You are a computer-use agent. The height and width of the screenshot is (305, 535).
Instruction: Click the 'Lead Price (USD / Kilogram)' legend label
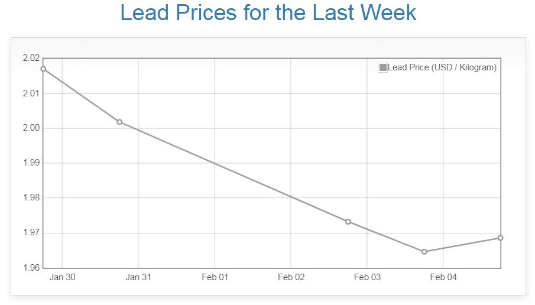pos(442,67)
